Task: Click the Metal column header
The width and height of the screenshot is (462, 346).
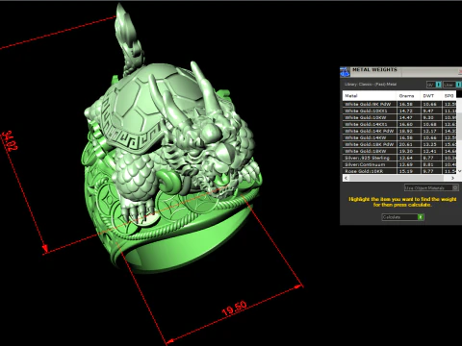Action: (370, 96)
